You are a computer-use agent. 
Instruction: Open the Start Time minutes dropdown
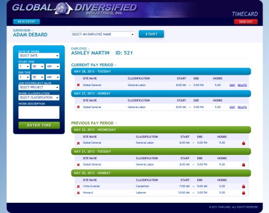click(38, 66)
